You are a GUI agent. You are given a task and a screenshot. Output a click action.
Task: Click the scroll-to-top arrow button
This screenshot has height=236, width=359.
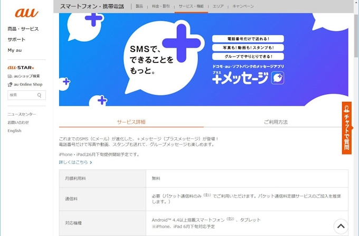click(x=341, y=226)
